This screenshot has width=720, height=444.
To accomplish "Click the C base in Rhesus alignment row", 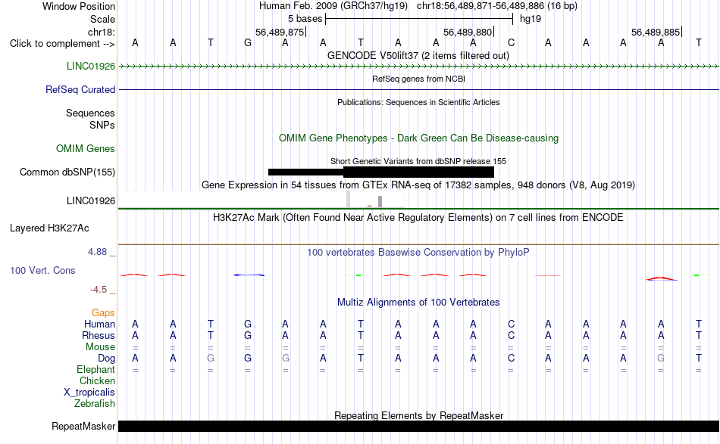I will [511, 335].
